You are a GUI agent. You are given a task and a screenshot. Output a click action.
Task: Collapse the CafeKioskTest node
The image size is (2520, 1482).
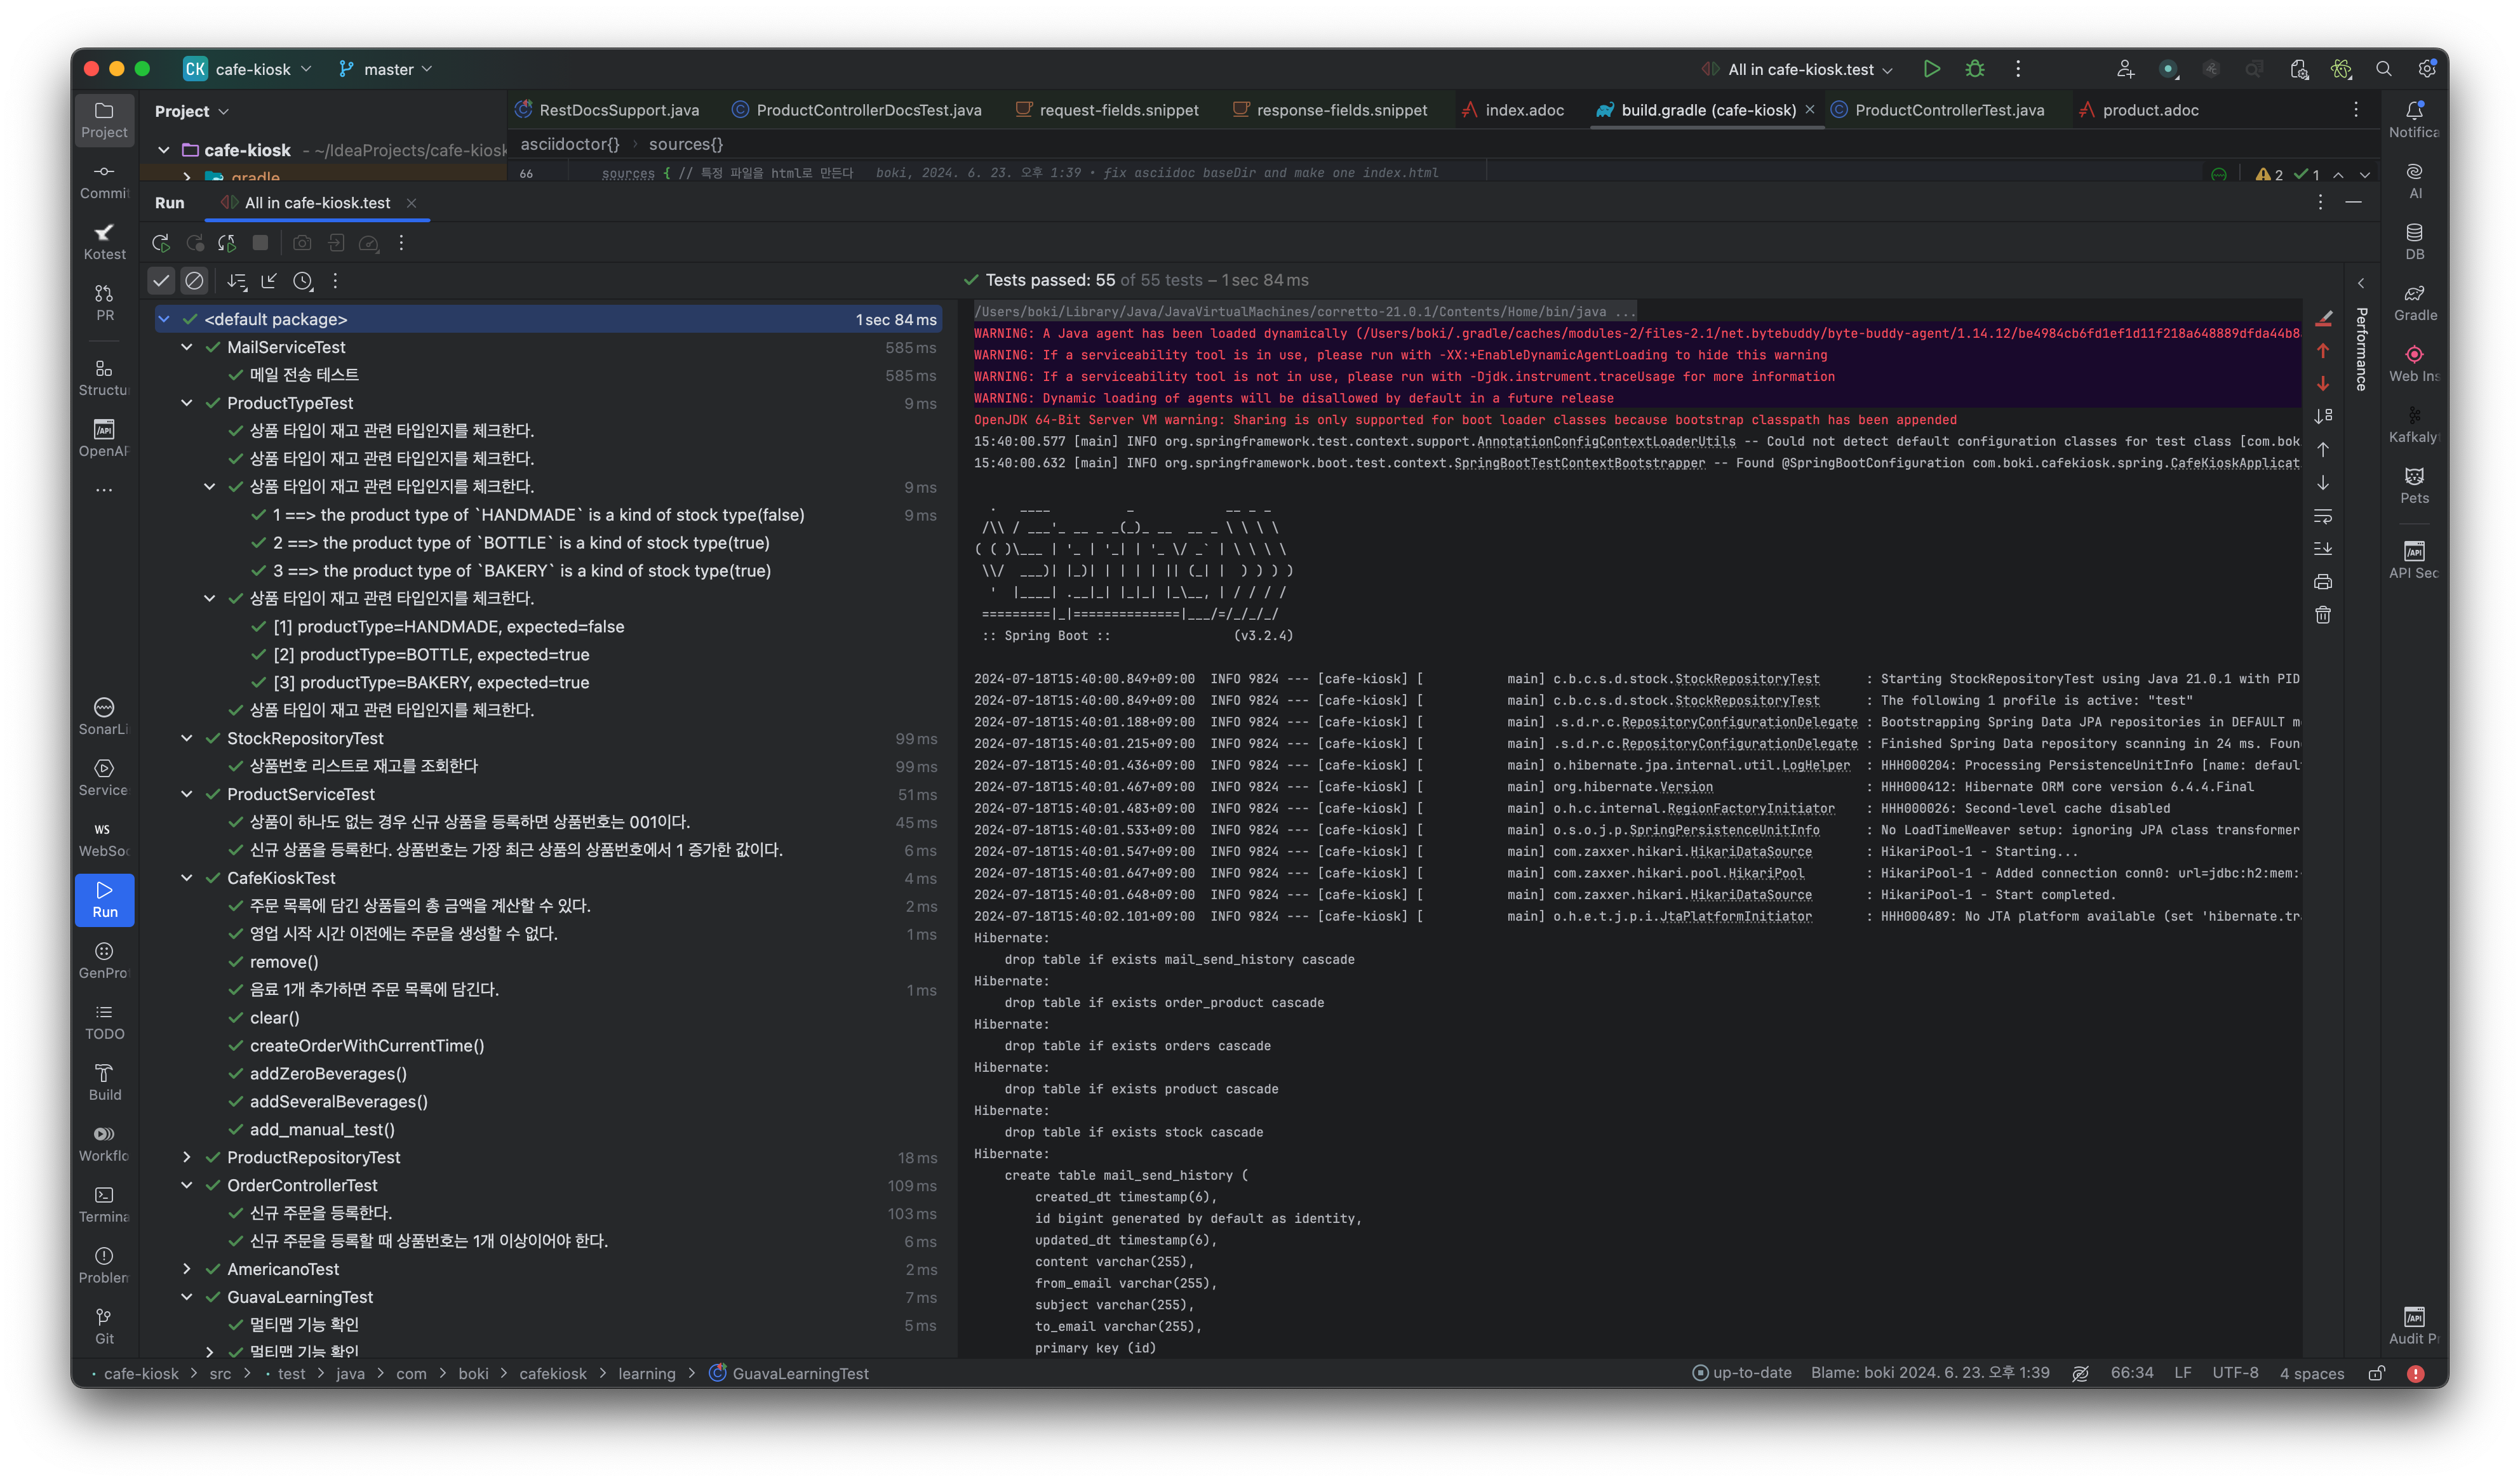coord(187,878)
